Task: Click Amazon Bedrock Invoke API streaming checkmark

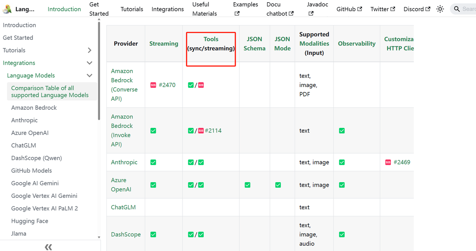Action: tap(153, 131)
